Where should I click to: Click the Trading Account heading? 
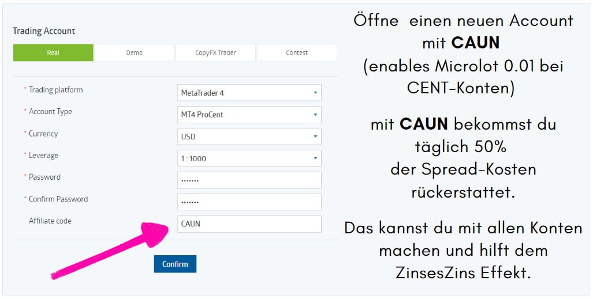click(x=44, y=31)
